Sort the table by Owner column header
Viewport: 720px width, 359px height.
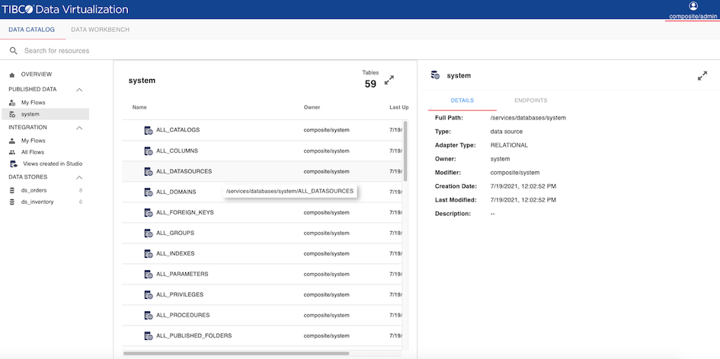tap(312, 107)
